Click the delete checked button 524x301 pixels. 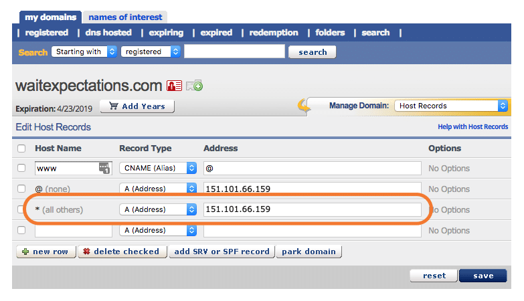[121, 252]
